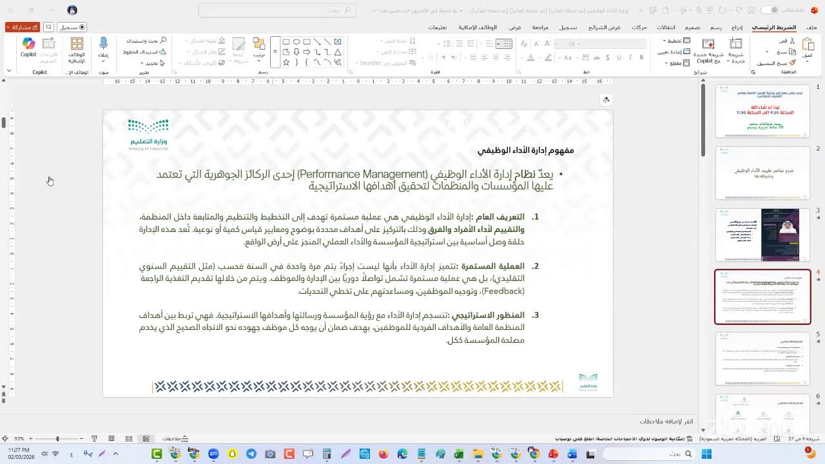The height and width of the screenshot is (464, 825).
Task: Click the clear formatting (A eraser) icon
Action: point(523,44)
